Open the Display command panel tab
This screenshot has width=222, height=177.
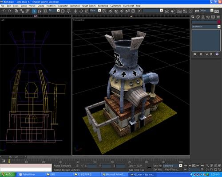pos(213,17)
